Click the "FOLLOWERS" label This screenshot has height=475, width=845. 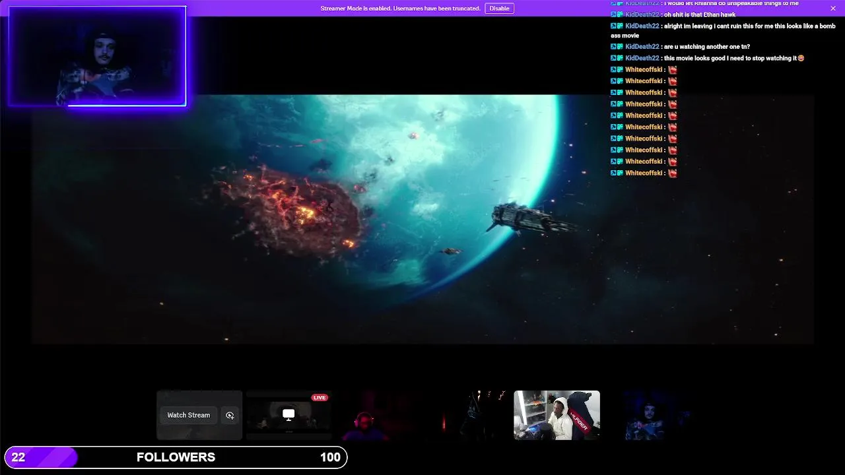pos(176,457)
